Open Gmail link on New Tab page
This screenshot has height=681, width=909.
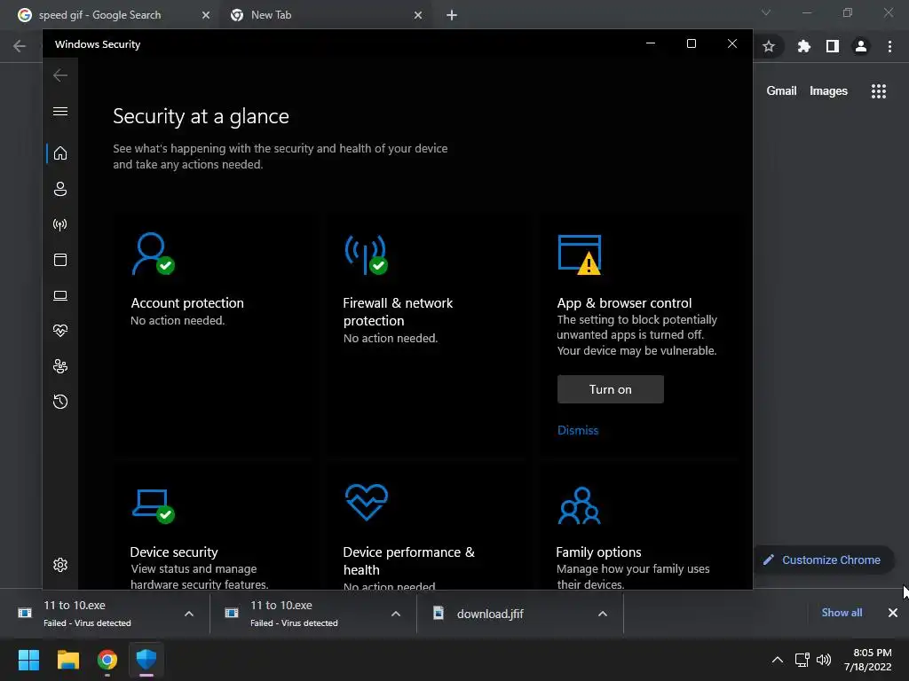tap(781, 91)
